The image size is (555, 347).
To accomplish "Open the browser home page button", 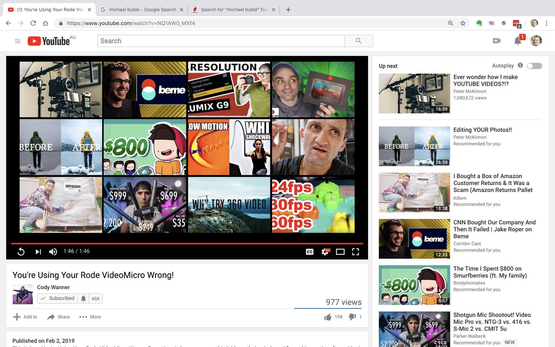I will 45,23.
